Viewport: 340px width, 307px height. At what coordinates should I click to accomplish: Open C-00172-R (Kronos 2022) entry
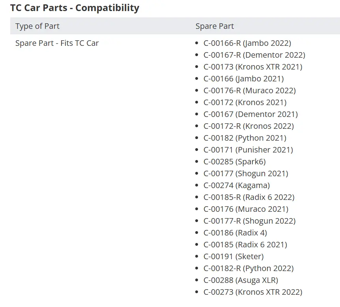[x=249, y=126]
